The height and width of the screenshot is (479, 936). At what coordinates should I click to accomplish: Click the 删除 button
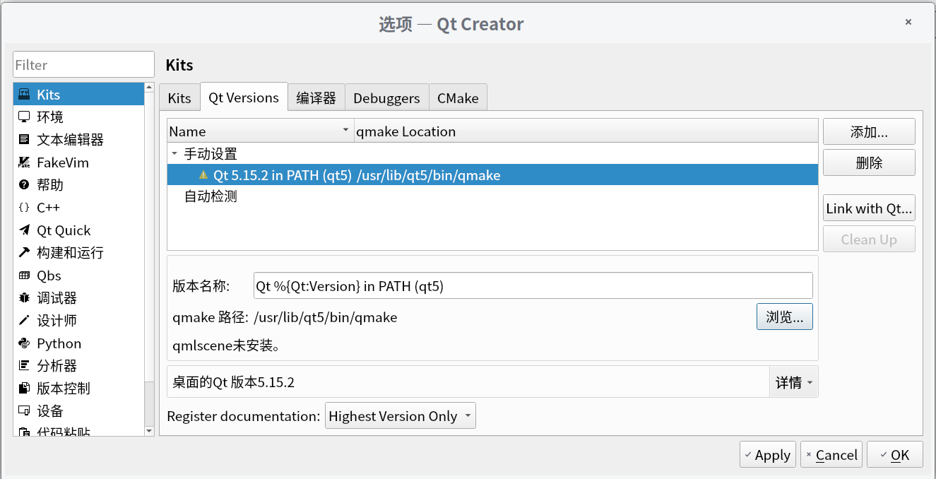(869, 162)
